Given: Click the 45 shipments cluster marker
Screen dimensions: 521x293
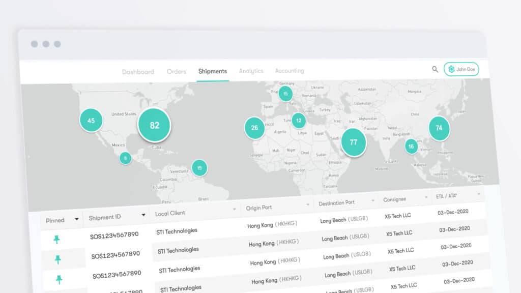Looking at the screenshot, I should tap(91, 120).
